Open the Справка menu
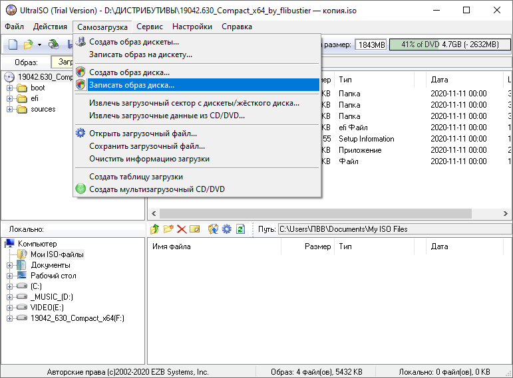 click(237, 27)
